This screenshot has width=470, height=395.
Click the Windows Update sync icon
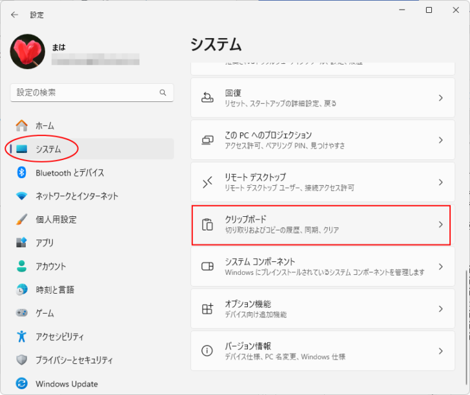tap(21, 383)
